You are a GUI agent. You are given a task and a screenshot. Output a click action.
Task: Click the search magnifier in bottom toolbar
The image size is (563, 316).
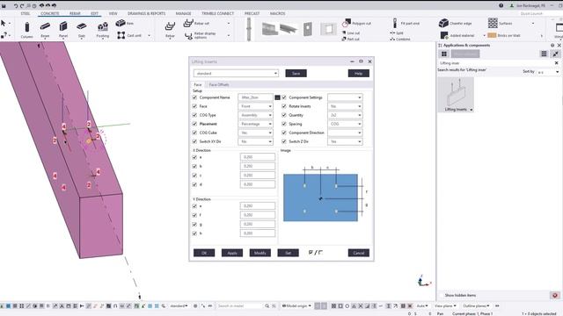click(267, 306)
